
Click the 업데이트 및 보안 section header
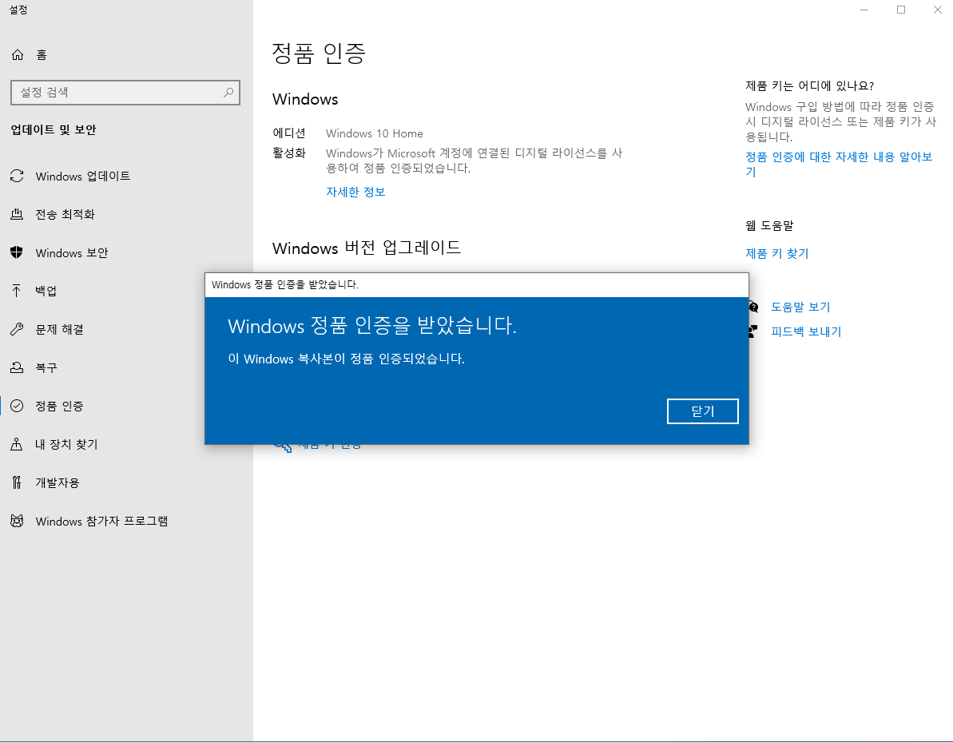(54, 129)
